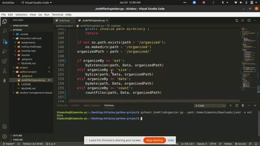Open Run and Debug view
The image size is (260, 146).
pos(4,51)
